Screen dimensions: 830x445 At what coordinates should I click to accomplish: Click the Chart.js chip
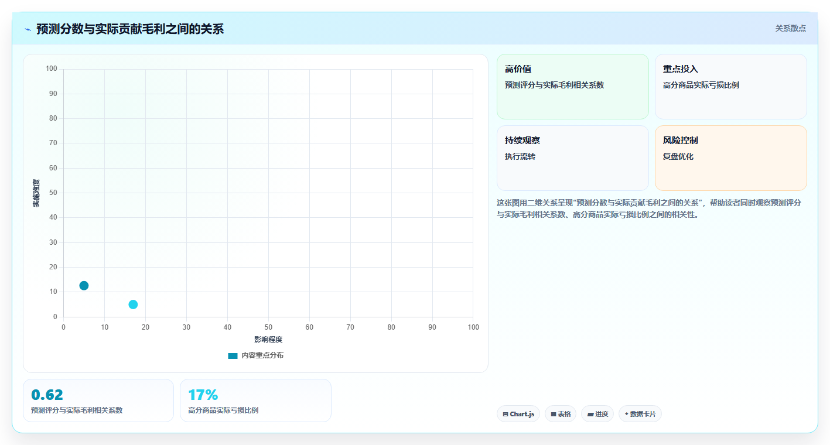coord(518,414)
